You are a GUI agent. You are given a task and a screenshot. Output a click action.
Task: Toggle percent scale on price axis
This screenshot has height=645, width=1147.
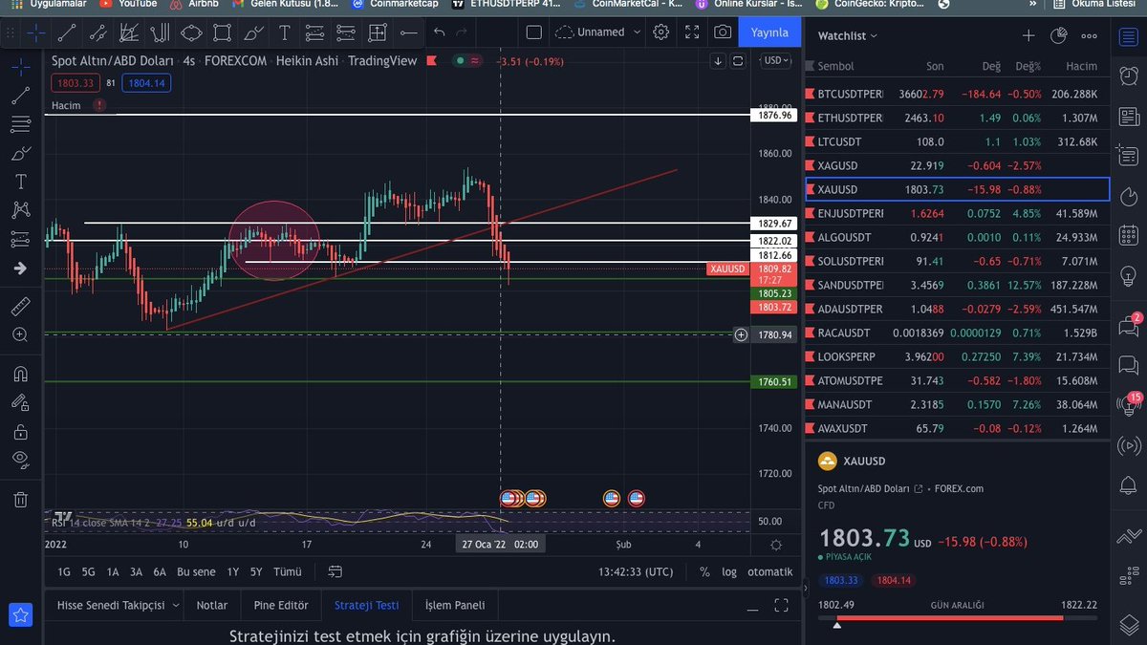click(704, 572)
